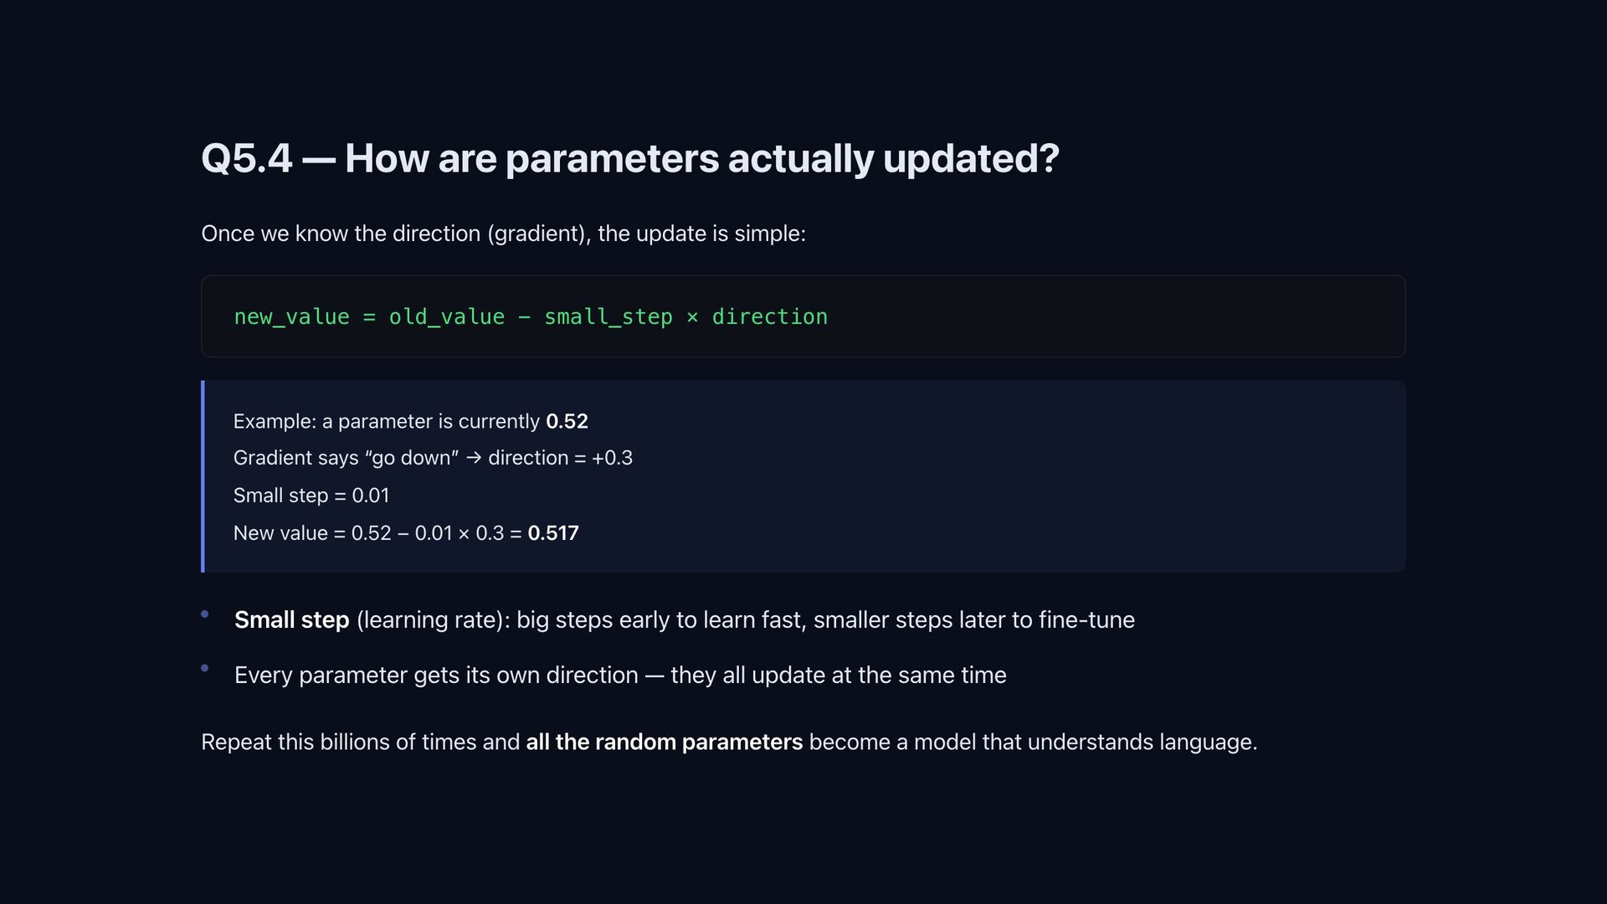Image resolution: width=1607 pixels, height=904 pixels.
Task: Click the purple accent bar of example box
Action: (203, 476)
